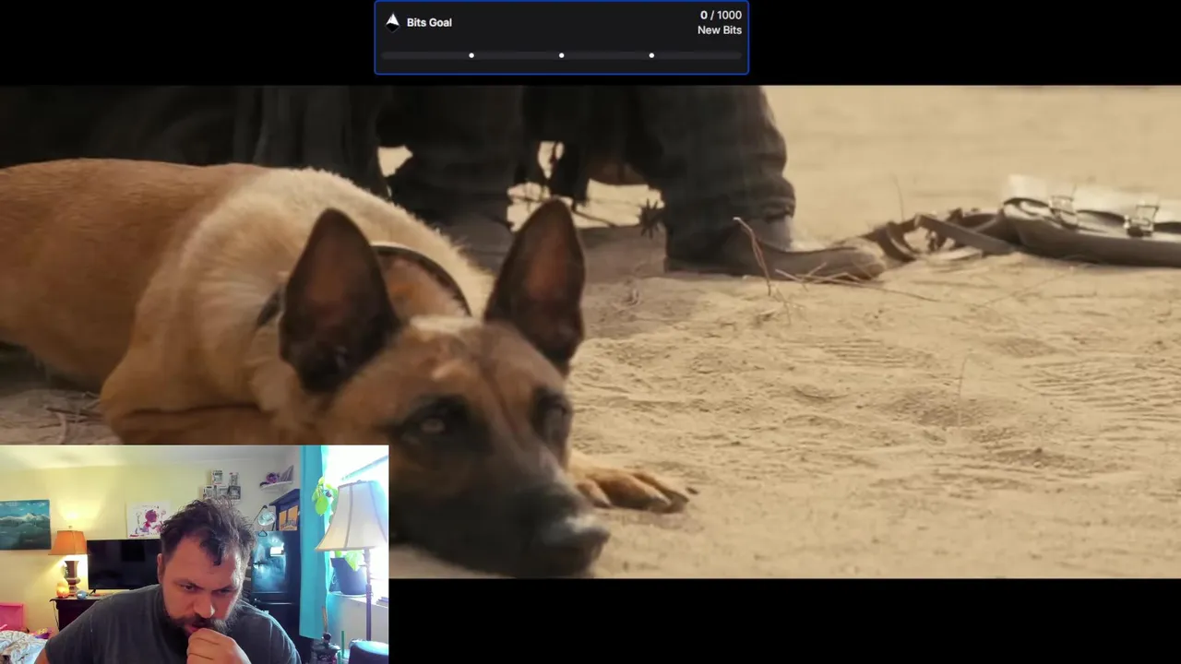The width and height of the screenshot is (1181, 664).
Task: Click the third milestone dot on progress bar
Action: click(x=651, y=55)
